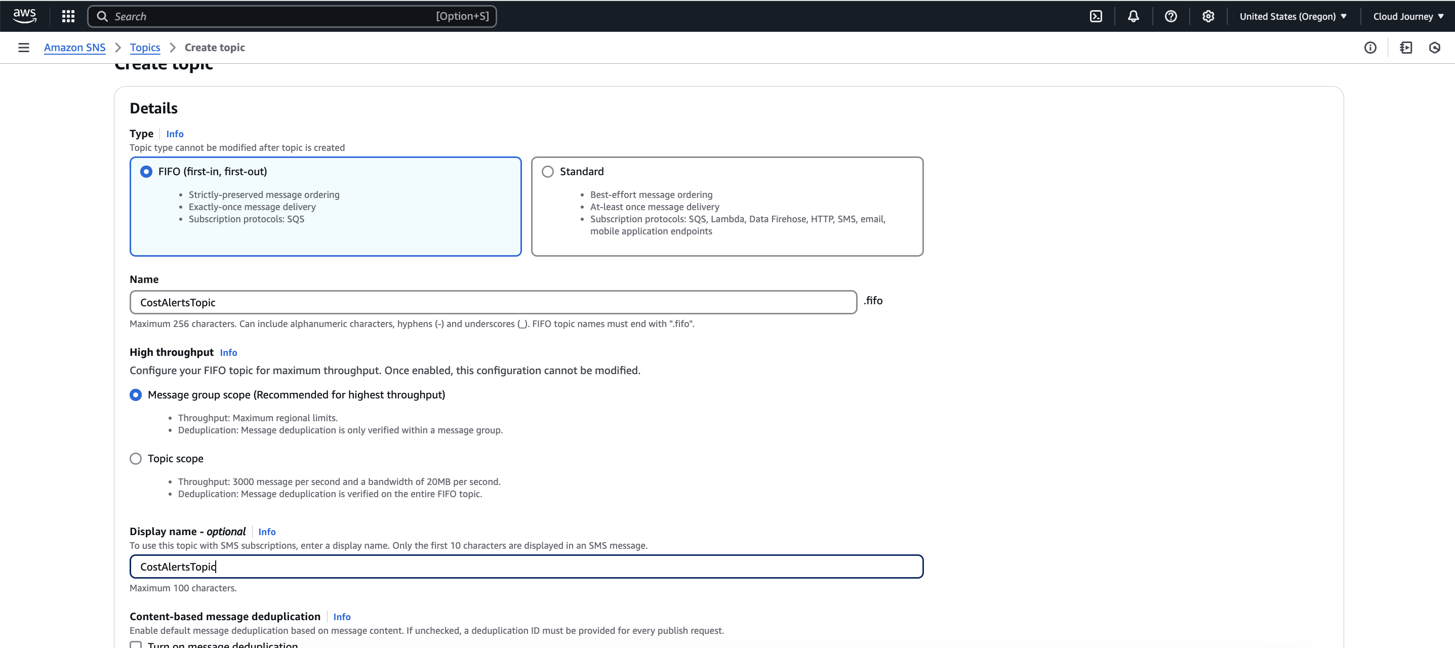Open Info link next to Display name
The width and height of the screenshot is (1455, 648).
click(267, 532)
